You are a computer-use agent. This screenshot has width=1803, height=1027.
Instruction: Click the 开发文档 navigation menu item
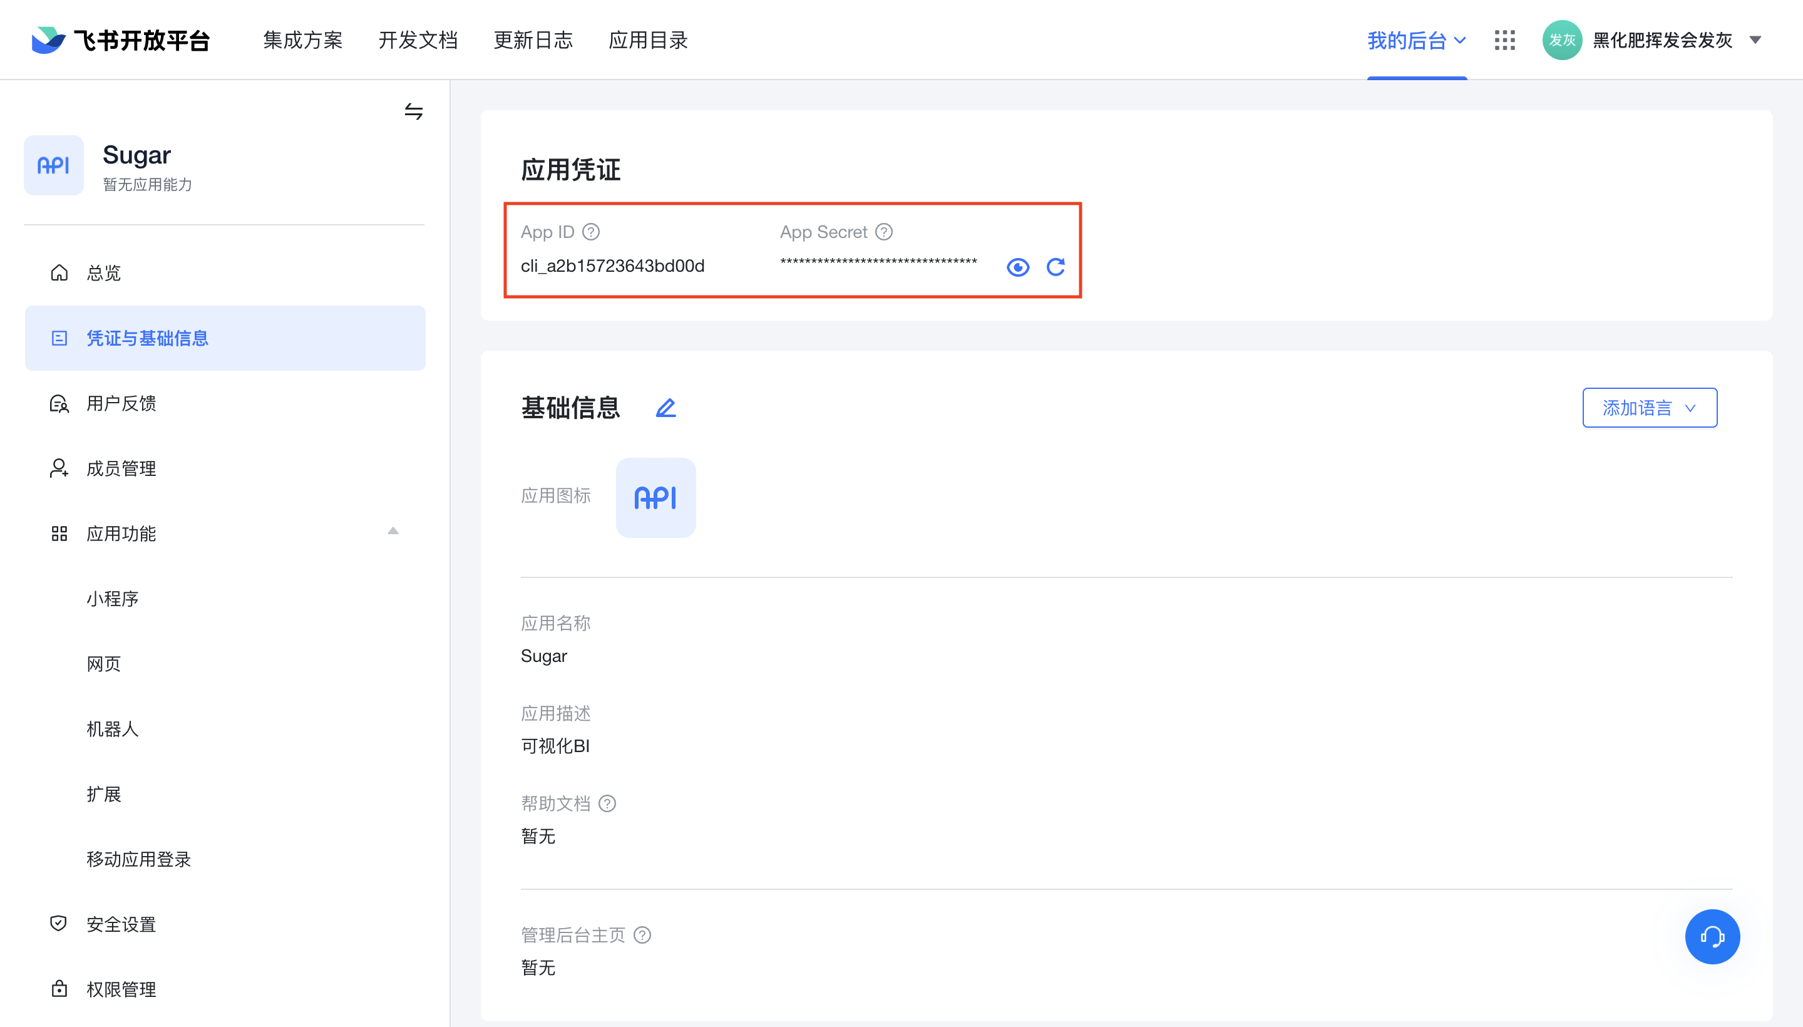[419, 39]
